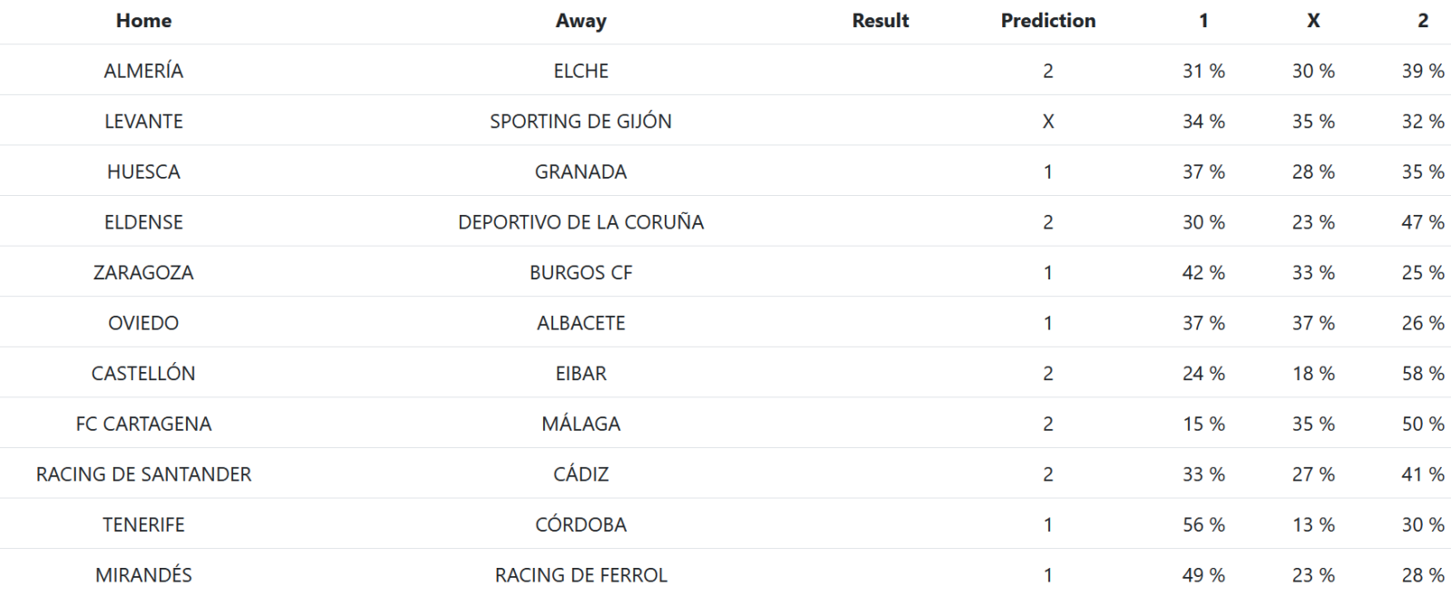
Task: Click RACING DE SANTANDER in the Home column
Action: tap(143, 474)
